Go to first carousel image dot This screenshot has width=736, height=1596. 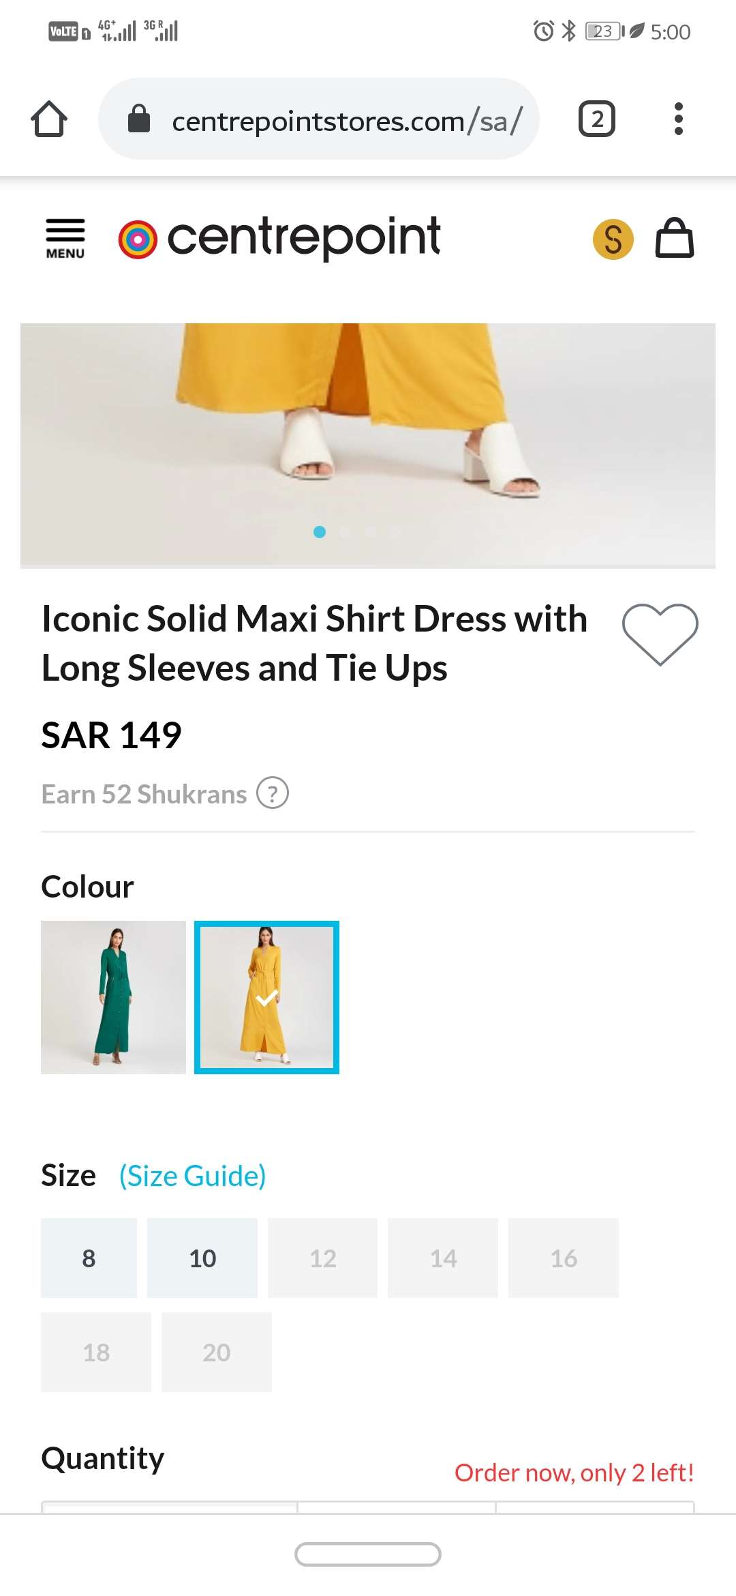(320, 532)
